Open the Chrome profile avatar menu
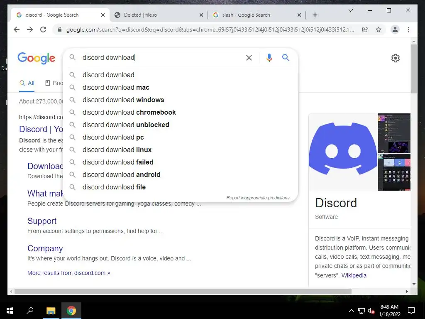The width and height of the screenshot is (425, 319). tap(395, 29)
